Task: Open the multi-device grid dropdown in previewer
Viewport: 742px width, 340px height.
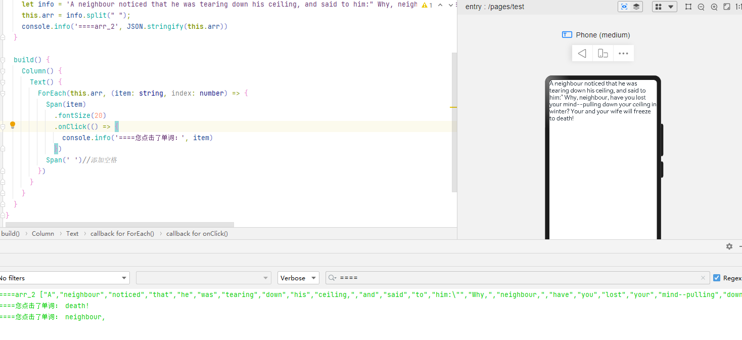Action: [665, 7]
